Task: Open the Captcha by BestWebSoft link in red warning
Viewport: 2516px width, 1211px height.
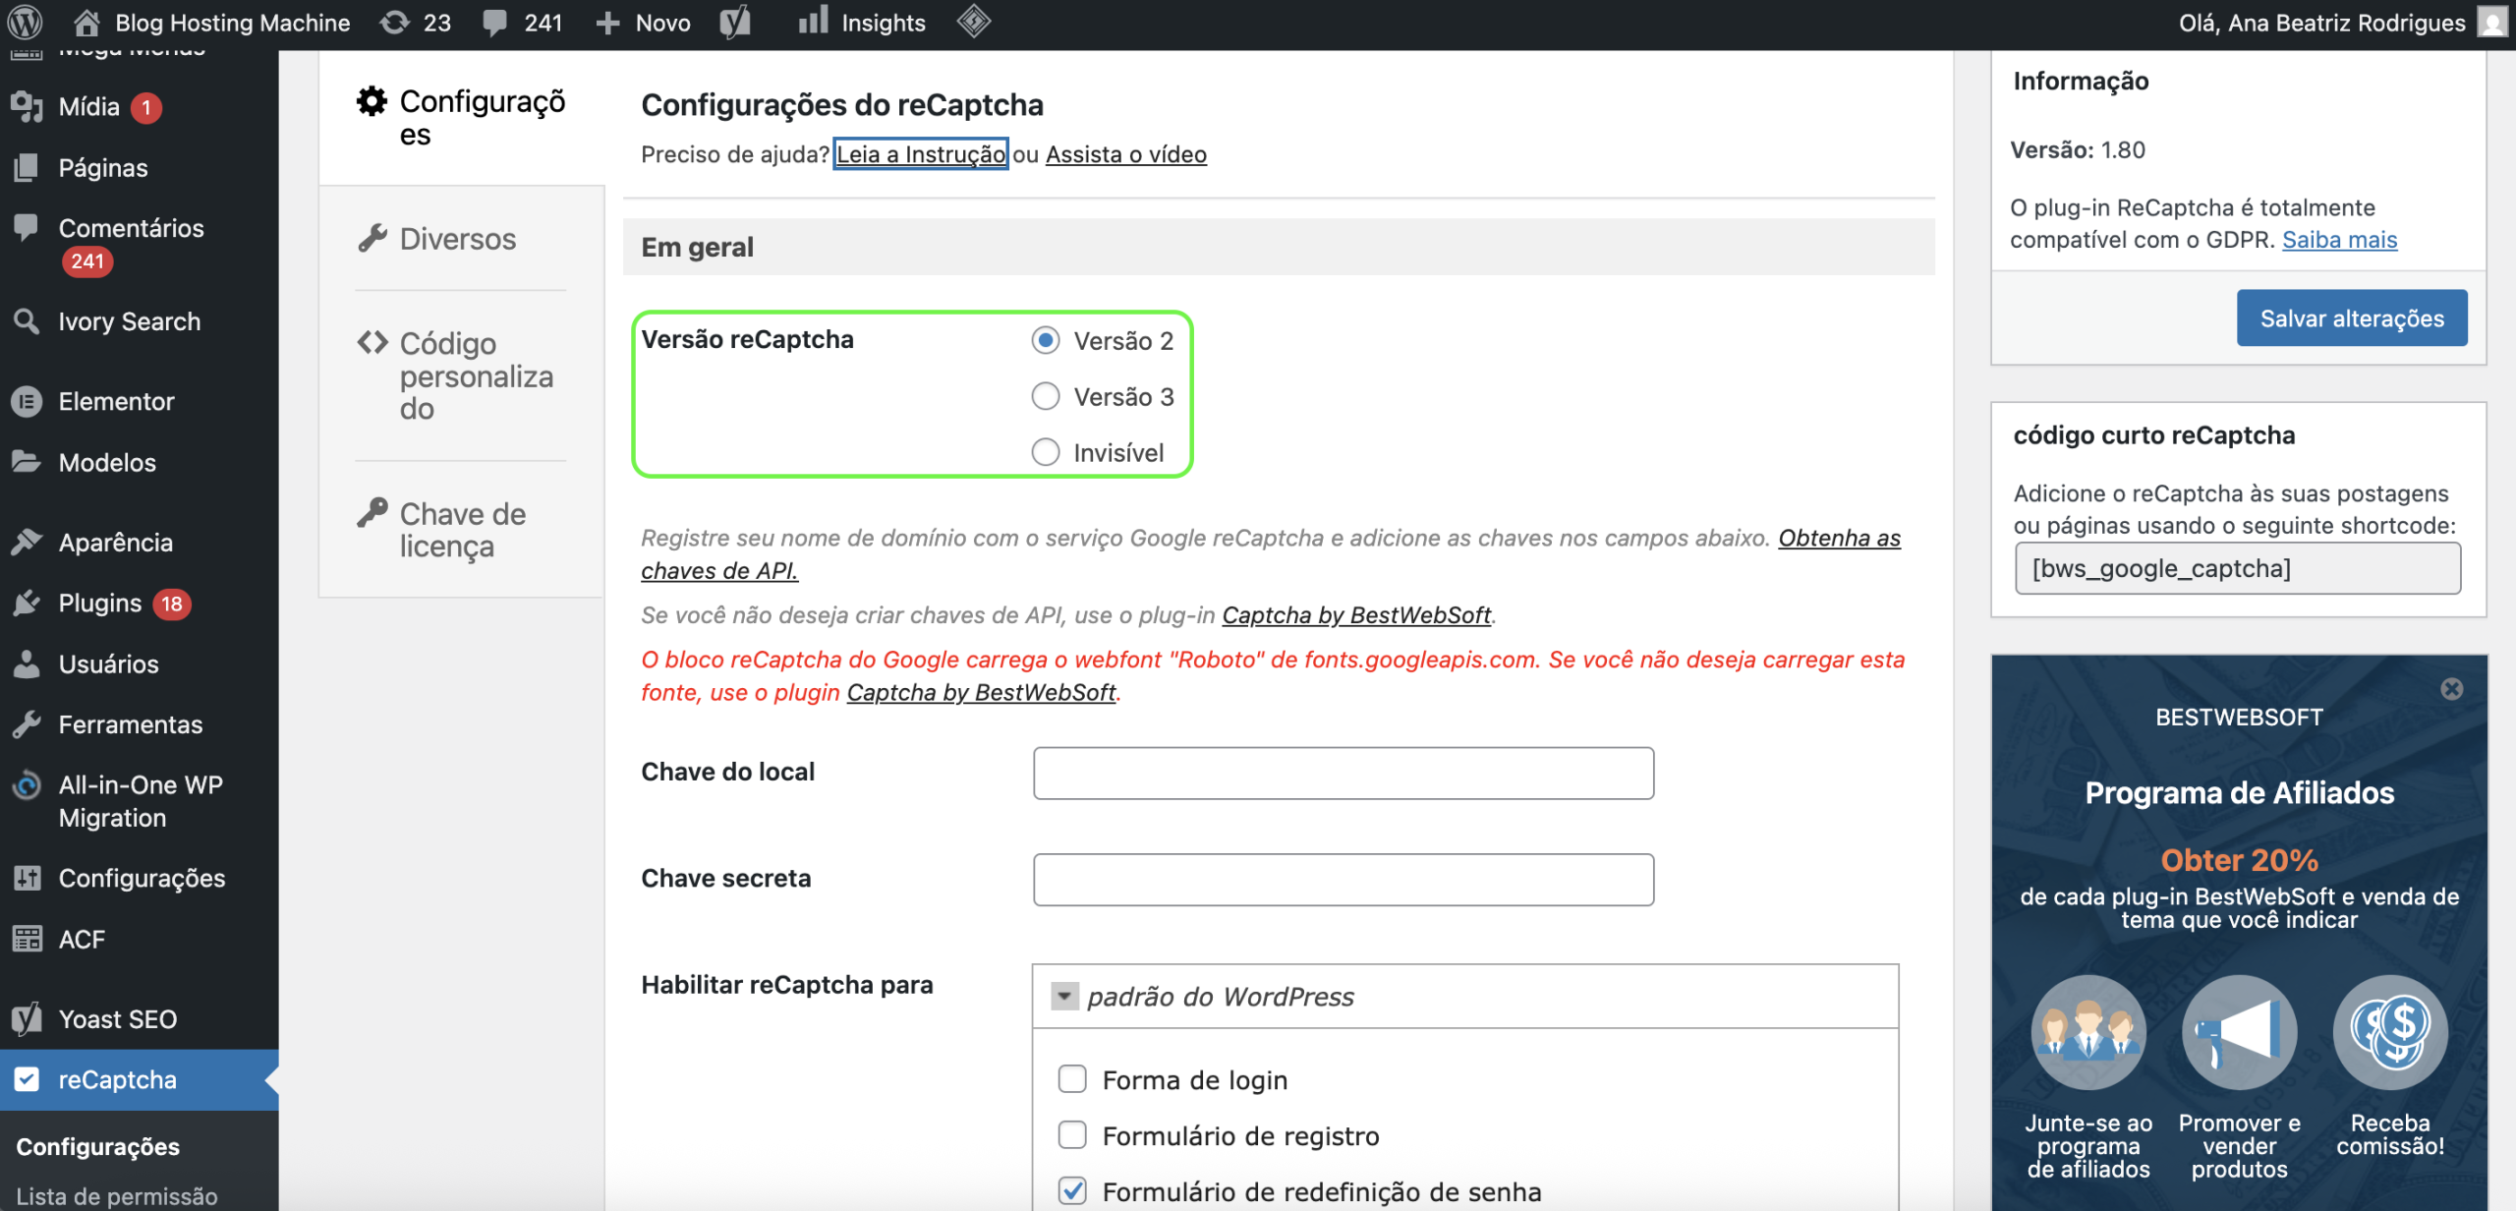Action: pyautogui.click(x=981, y=692)
